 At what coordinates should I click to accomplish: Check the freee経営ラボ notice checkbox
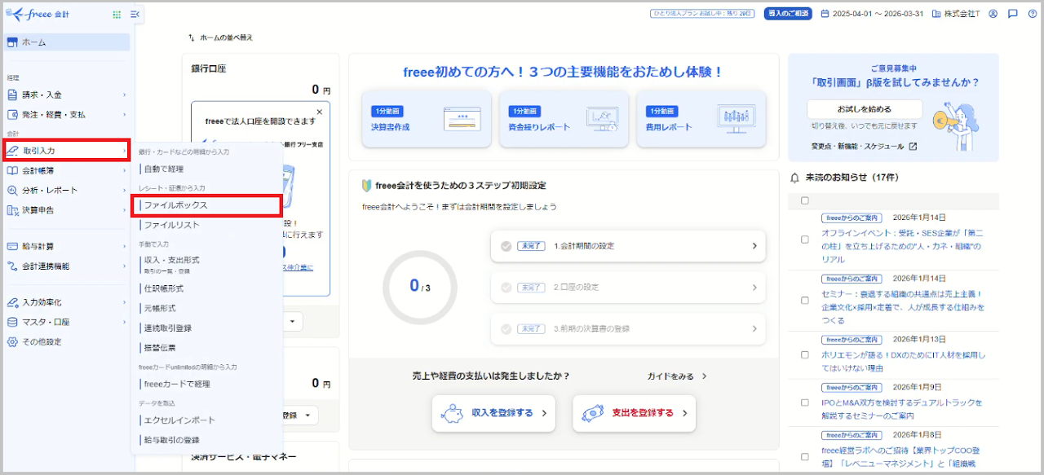tap(805, 456)
